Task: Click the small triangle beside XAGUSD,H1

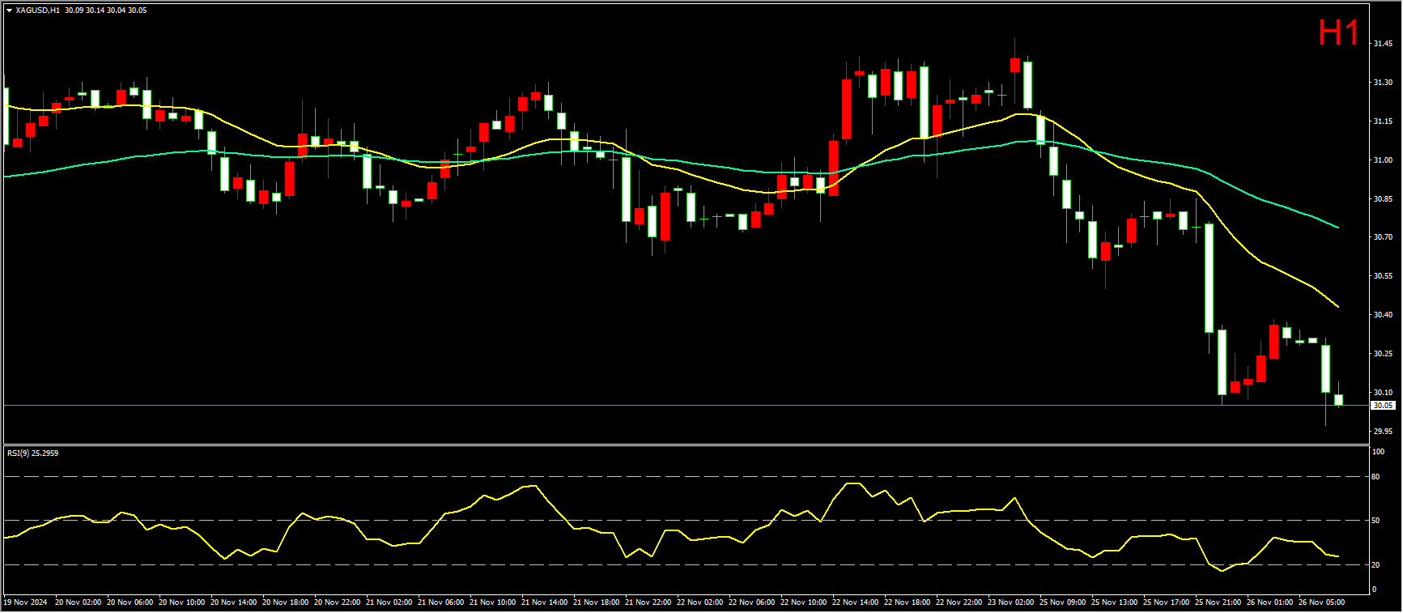Action: [9, 11]
